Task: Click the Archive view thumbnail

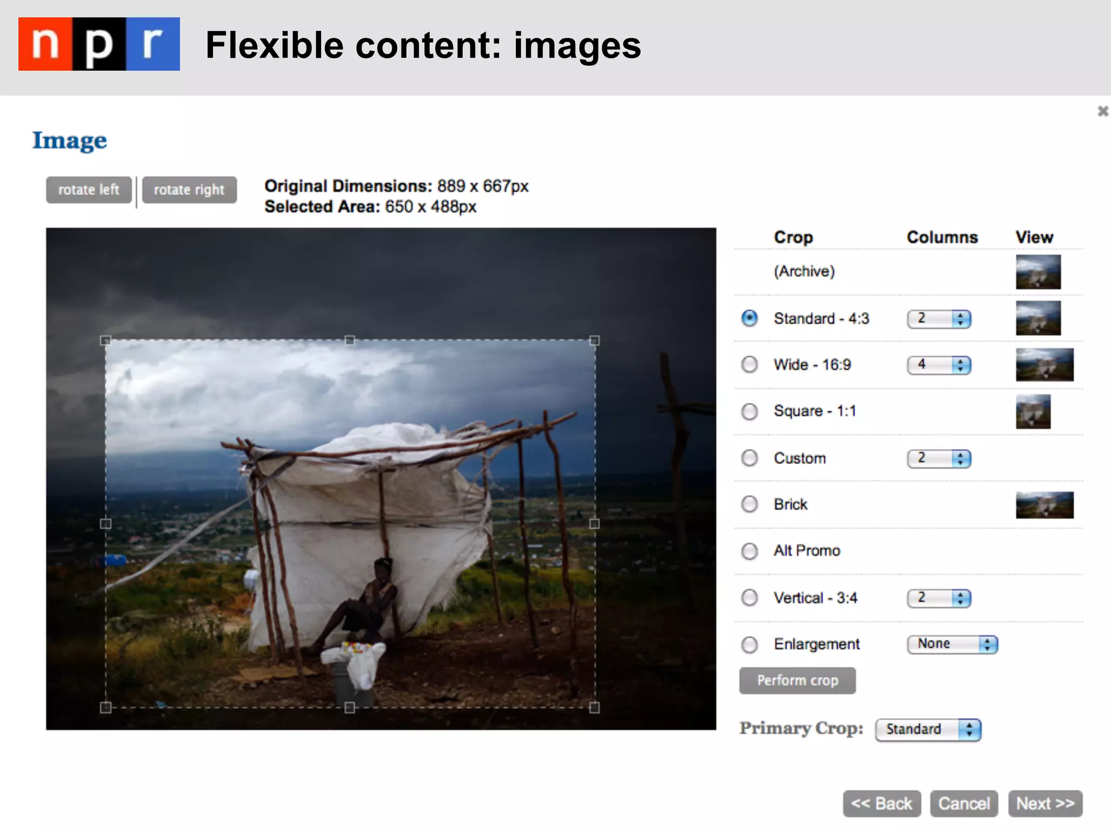Action: coord(1038,272)
